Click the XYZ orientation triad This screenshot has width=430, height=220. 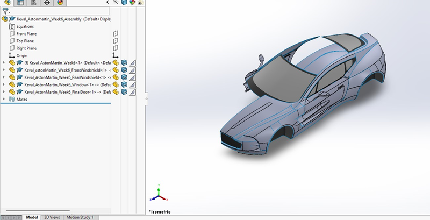(159, 194)
